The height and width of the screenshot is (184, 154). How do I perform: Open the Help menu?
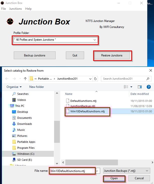point(28,9)
